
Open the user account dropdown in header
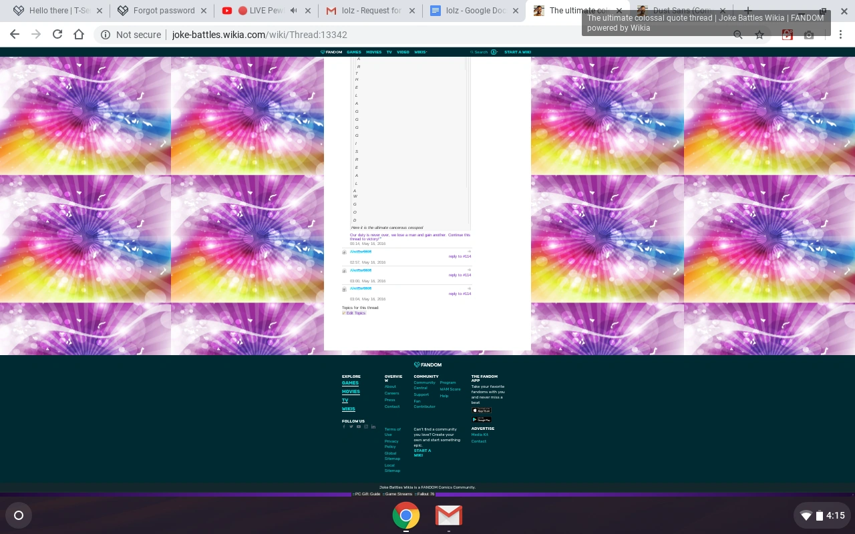coord(494,52)
